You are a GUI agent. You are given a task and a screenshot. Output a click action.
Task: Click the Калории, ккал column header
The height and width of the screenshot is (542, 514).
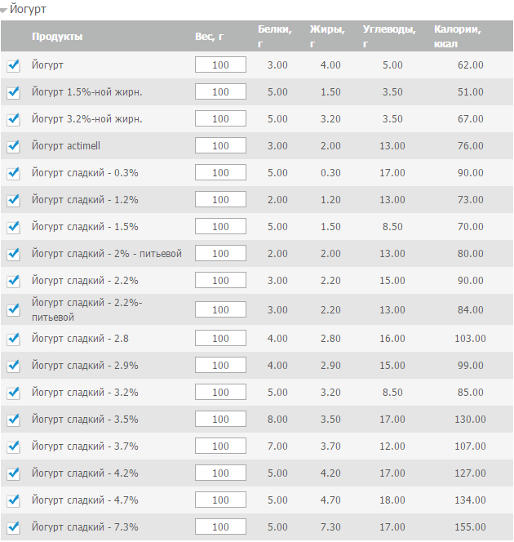click(x=458, y=36)
